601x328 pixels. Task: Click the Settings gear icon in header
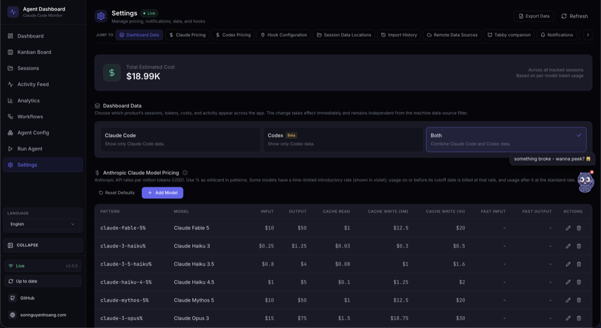tap(101, 16)
